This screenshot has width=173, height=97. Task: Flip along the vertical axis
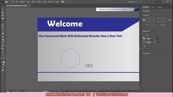click(x=165, y=25)
